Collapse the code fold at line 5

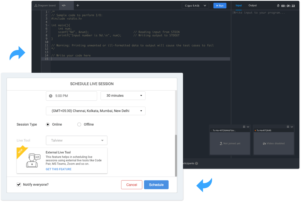[x=49, y=25]
